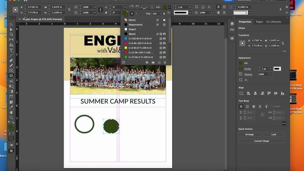
Task: Click the rotate 90° clockwise icon
Action: pyautogui.click(x=132, y=7)
